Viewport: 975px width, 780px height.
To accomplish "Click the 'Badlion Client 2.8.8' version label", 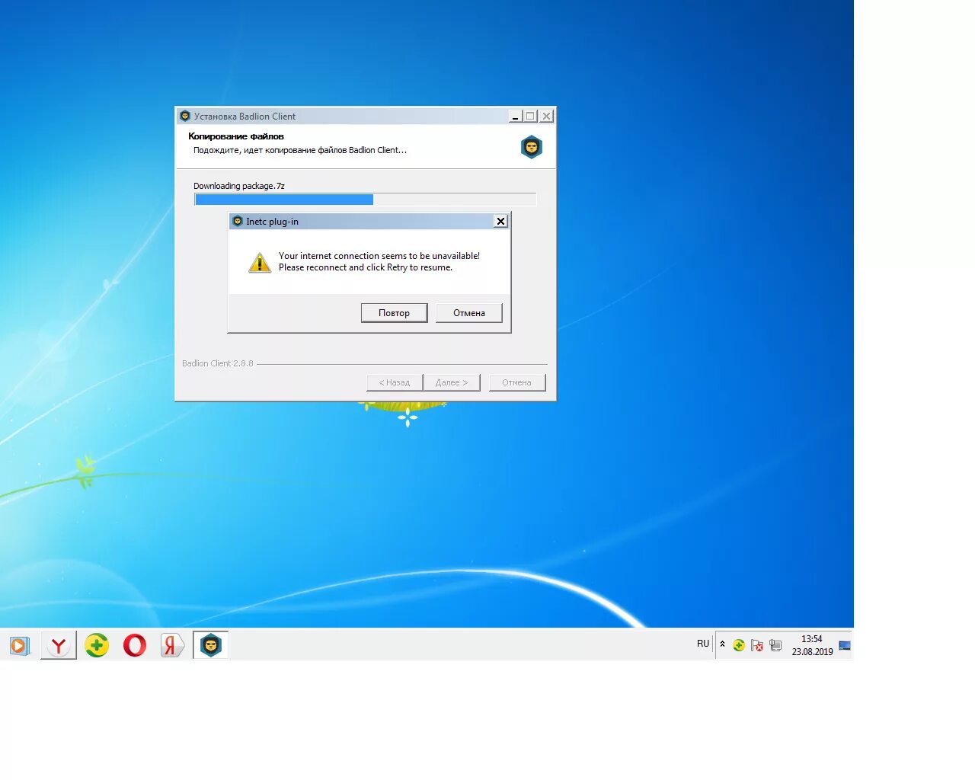I will pos(218,363).
